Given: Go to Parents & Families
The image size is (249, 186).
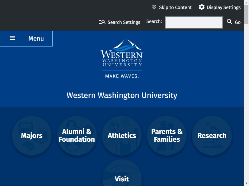Looking at the screenshot, I should click(167, 136).
